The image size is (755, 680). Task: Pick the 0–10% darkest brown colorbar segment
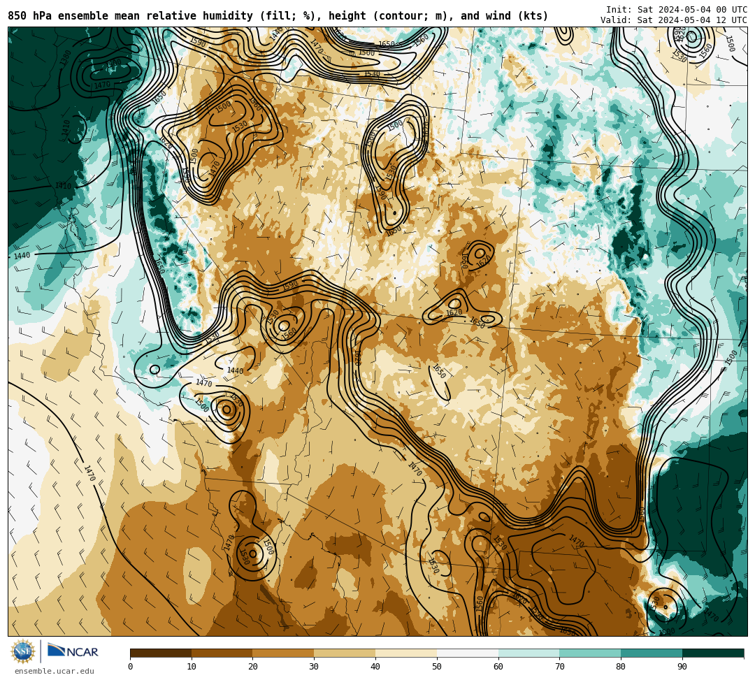[x=161, y=653]
